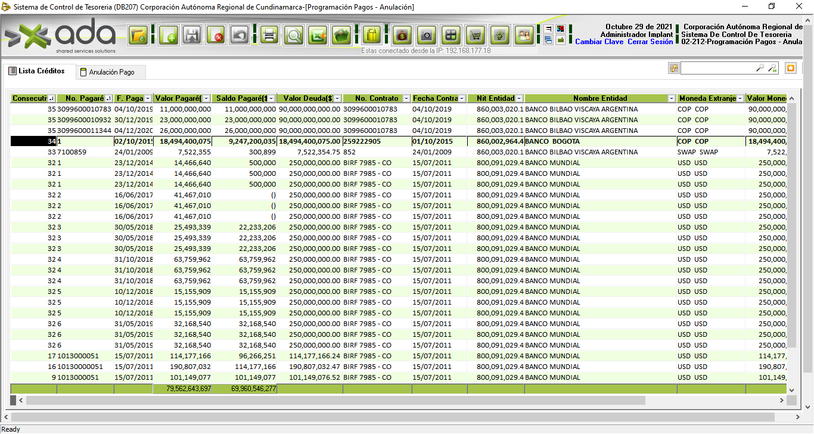Print using the printer icon
This screenshot has width=814, height=434.
coord(269,35)
